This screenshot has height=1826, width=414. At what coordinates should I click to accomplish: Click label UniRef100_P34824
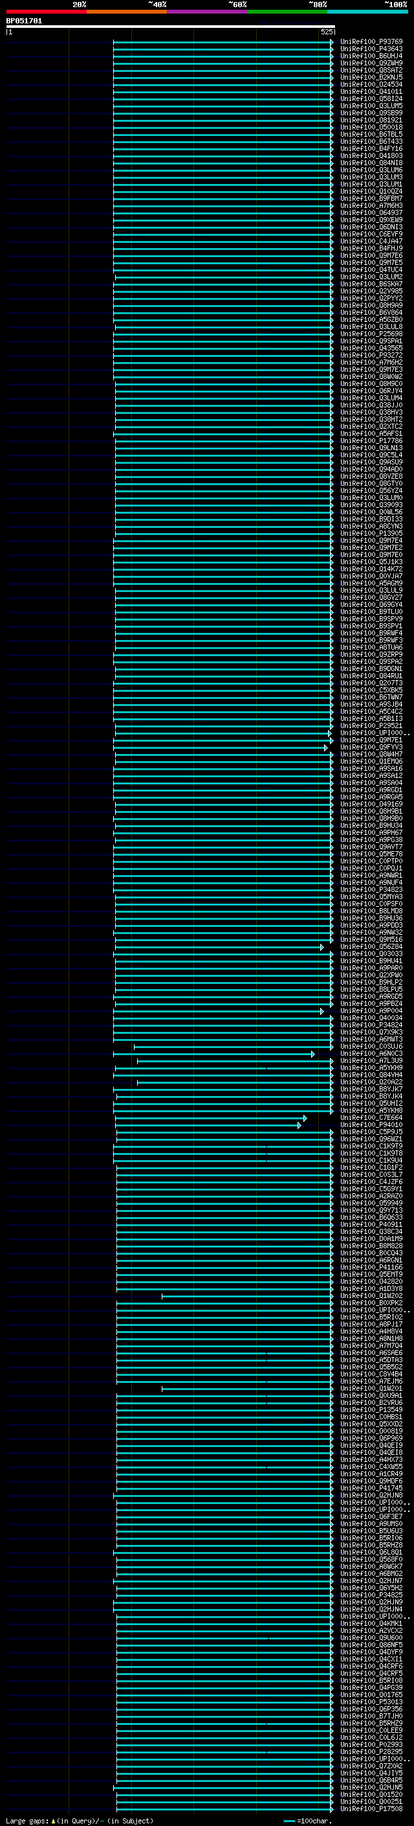[x=371, y=1025]
